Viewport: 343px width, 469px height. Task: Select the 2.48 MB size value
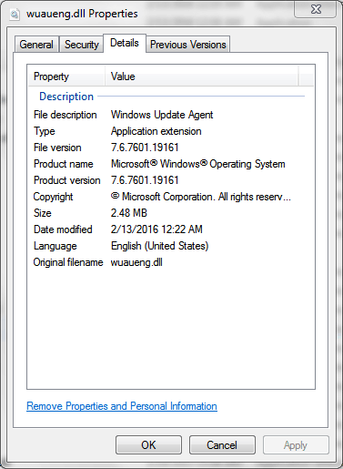129,213
